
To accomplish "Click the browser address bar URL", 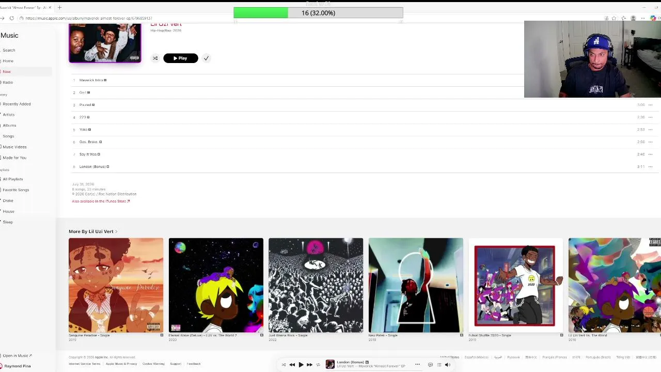I will (x=89, y=19).
